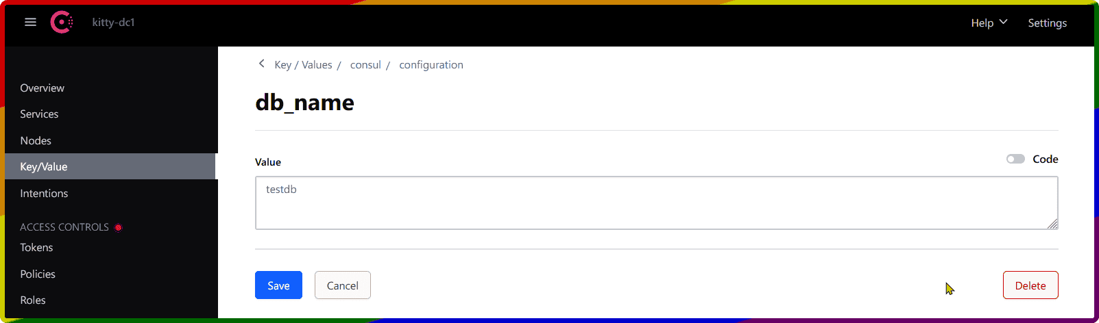Open the hamburger navigation menu

(30, 23)
